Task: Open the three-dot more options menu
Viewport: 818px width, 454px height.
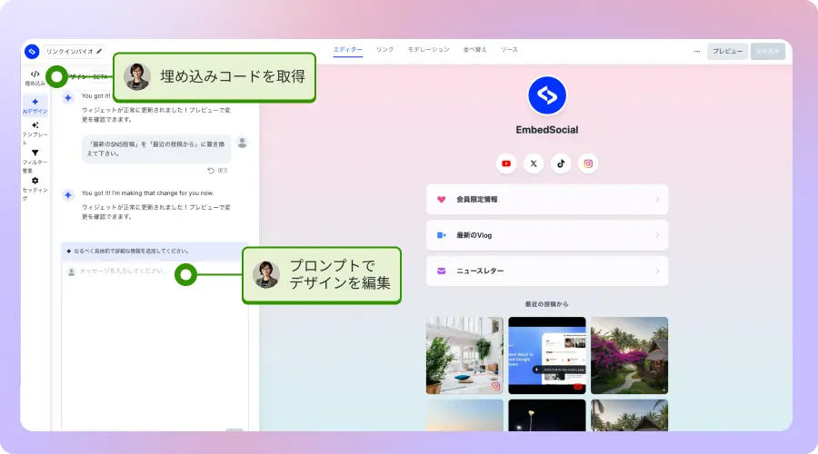Action: pos(697,51)
